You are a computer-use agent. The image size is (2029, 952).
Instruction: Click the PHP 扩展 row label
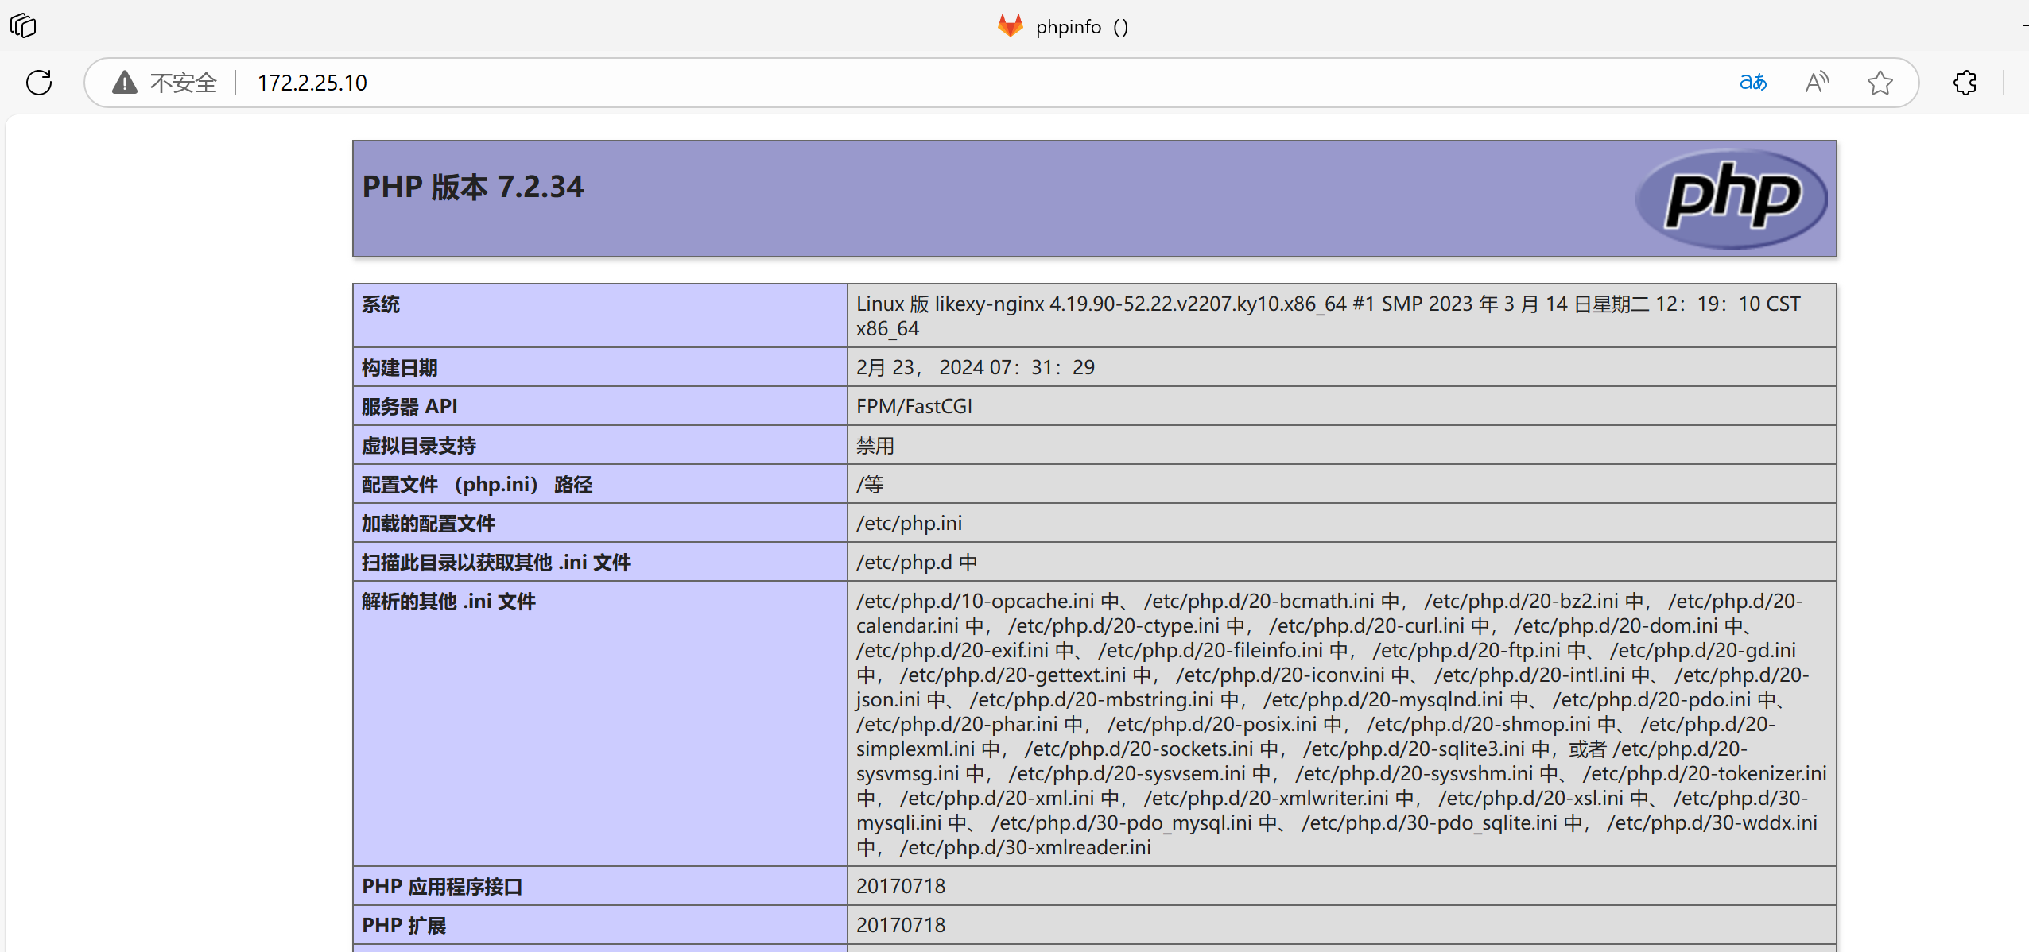404,926
